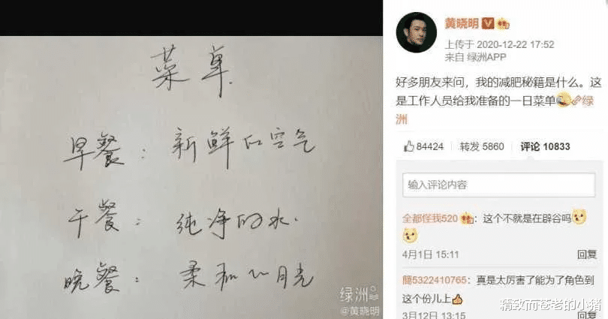
Task: Switch to 评论 10833 tab
Action: tap(545, 146)
